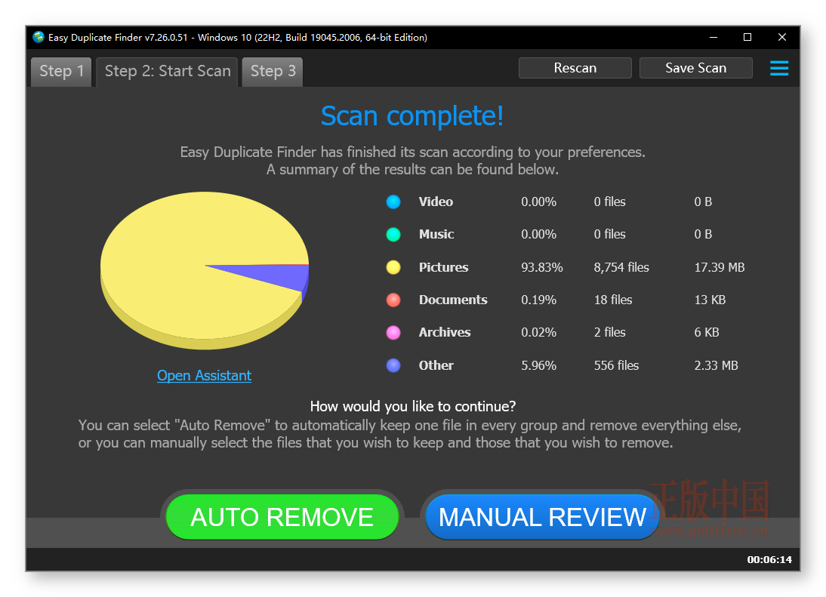The width and height of the screenshot is (826, 597).
Task: Click the Rescan button
Action: tap(575, 68)
